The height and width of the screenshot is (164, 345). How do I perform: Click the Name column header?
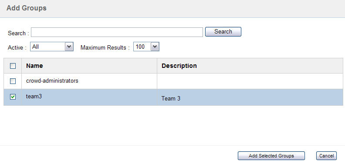tap(34, 66)
